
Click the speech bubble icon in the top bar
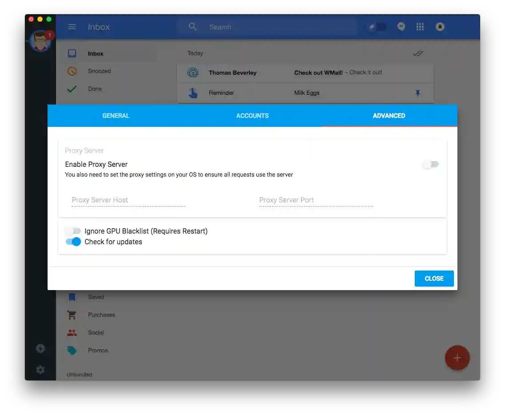click(x=401, y=27)
